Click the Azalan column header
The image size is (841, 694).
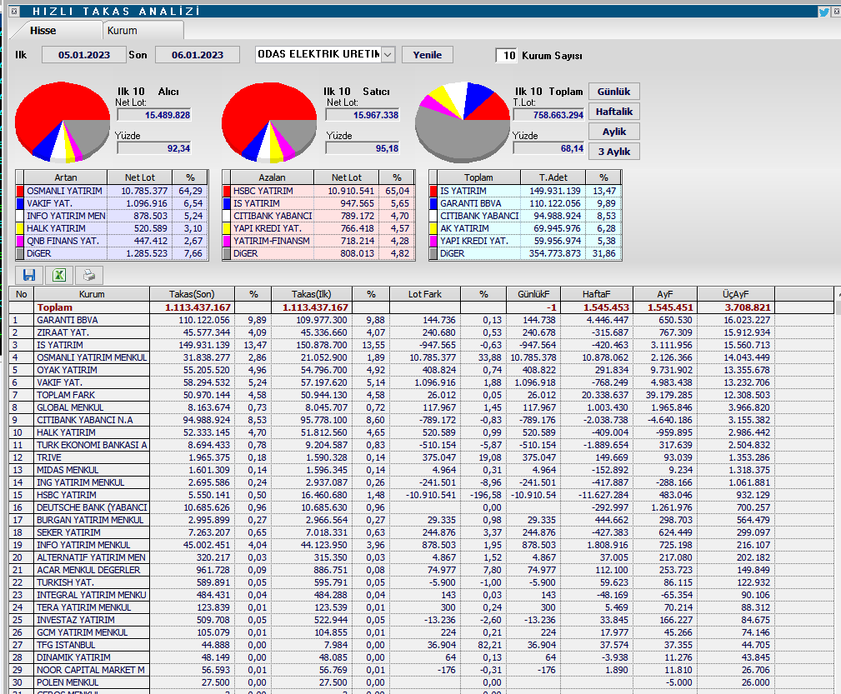point(272,177)
